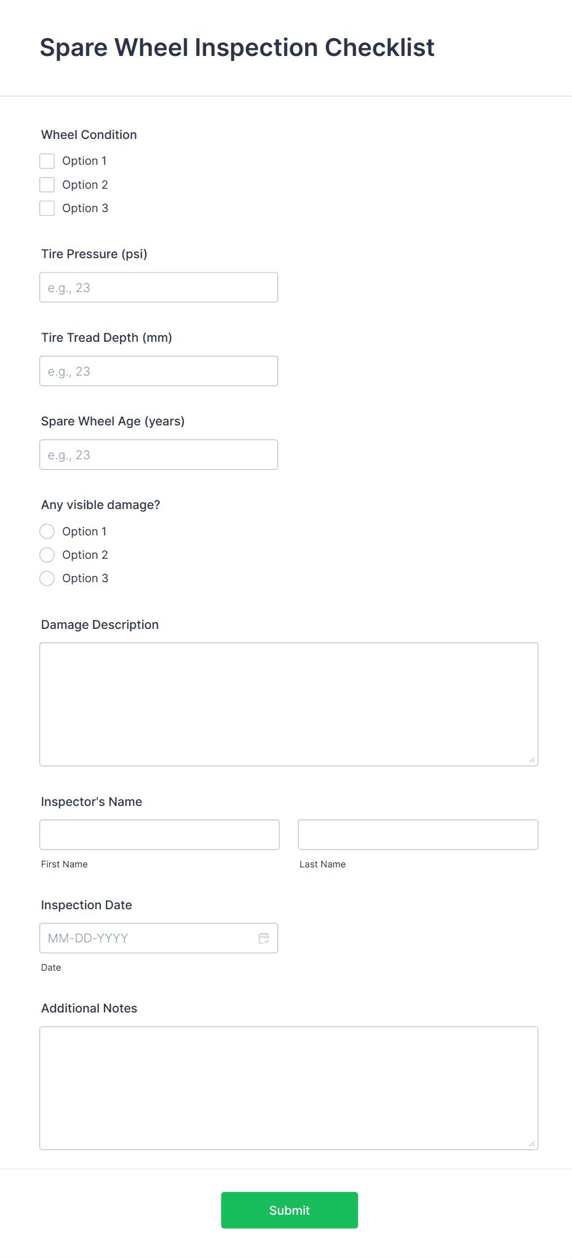The height and width of the screenshot is (1259, 572).
Task: Click the Tire Tread Depth input field
Action: [158, 370]
